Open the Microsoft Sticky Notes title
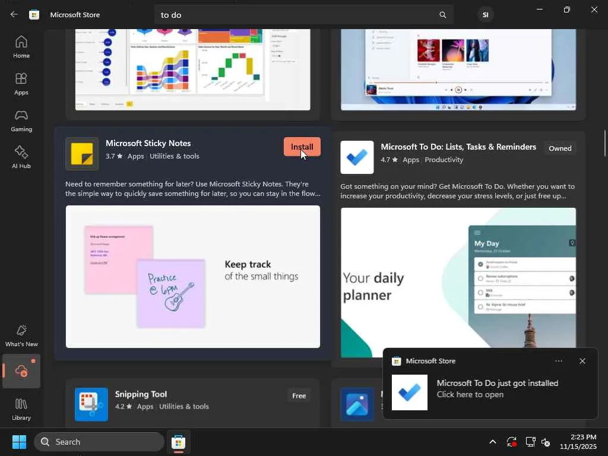Screen dimensions: 608x456 click(x=148, y=143)
